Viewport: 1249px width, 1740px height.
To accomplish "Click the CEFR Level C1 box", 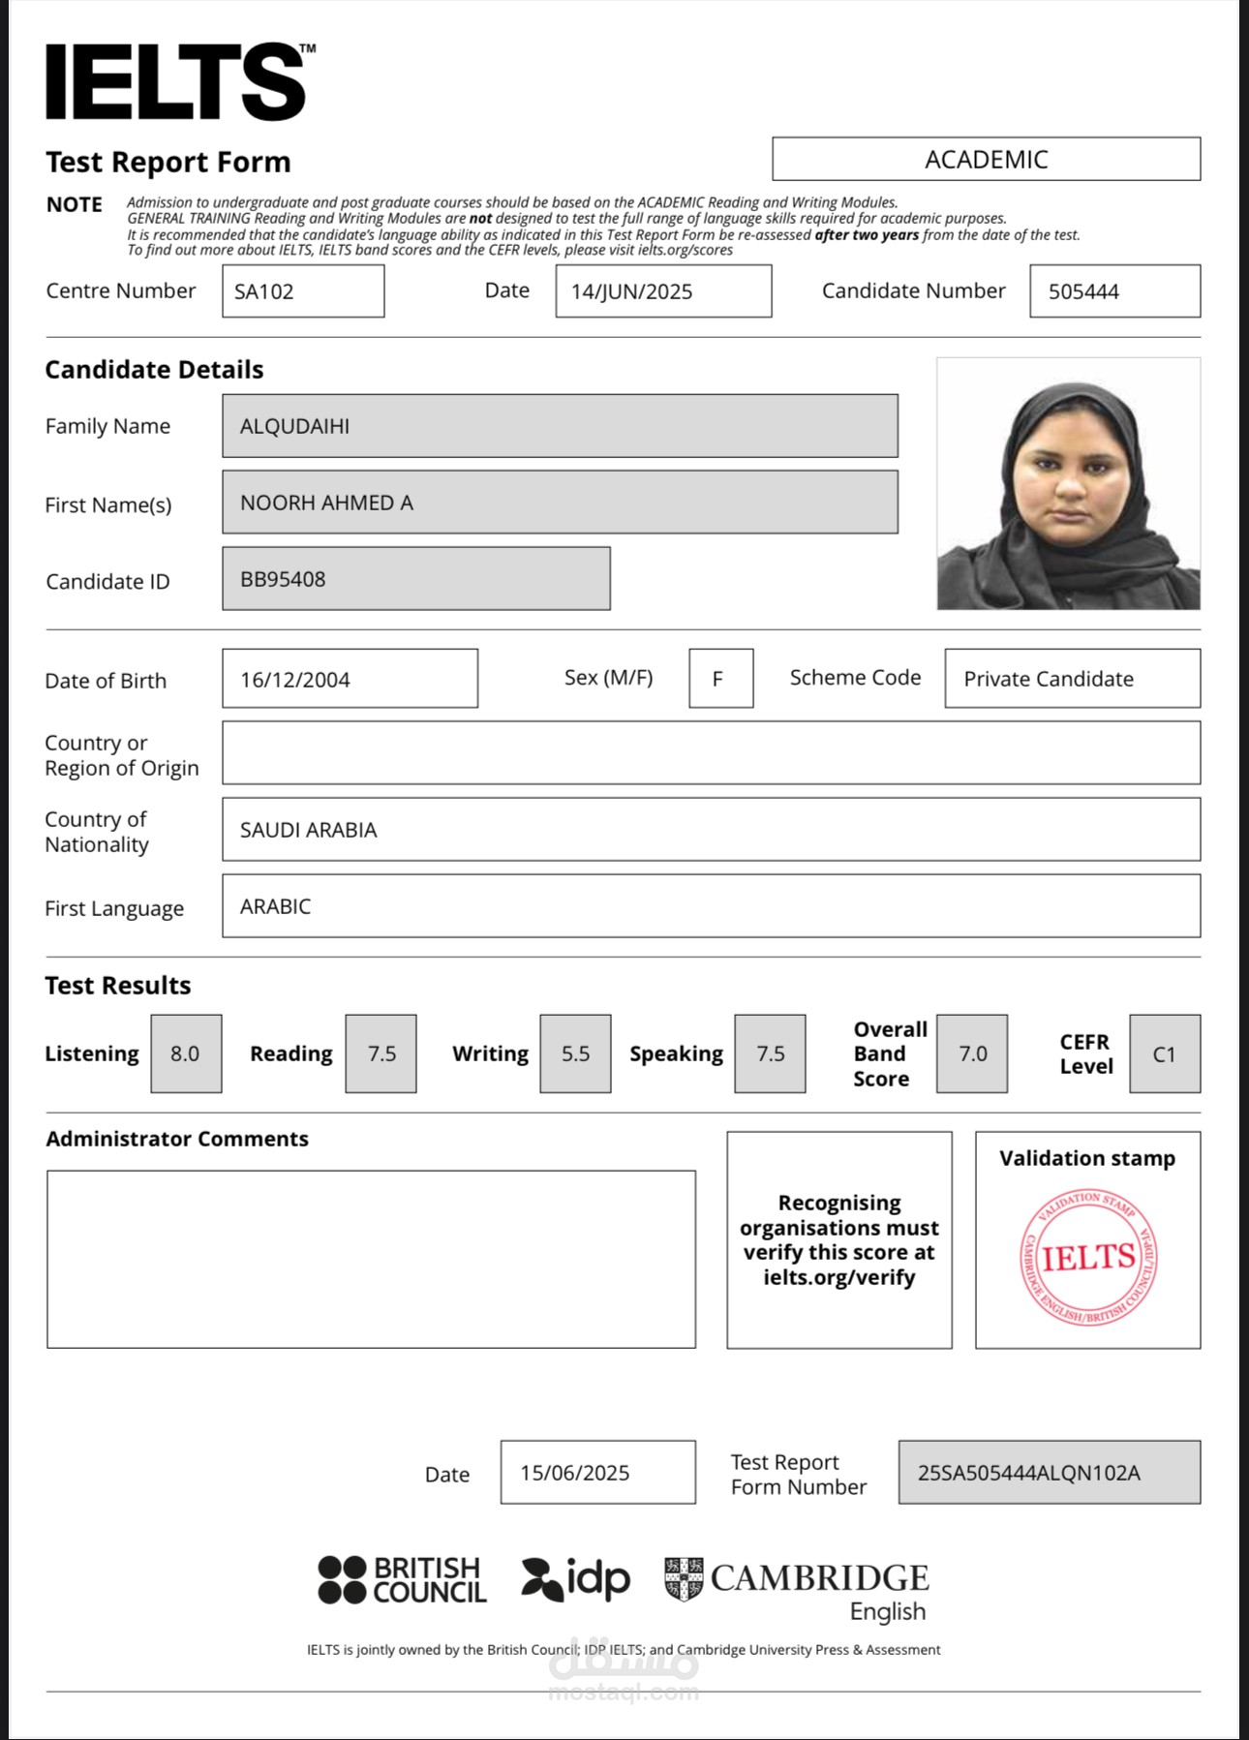I will [x=1165, y=1053].
